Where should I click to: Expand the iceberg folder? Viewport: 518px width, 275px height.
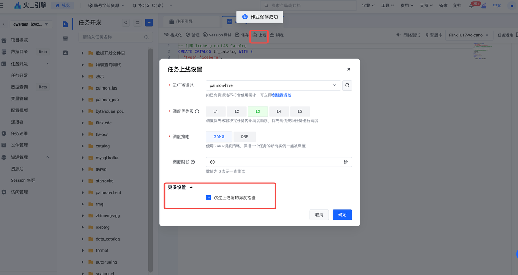tap(83, 227)
